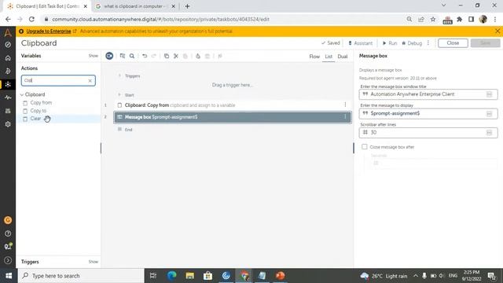Open the Assistant panel
This screenshot has width=503, height=283.
click(x=360, y=43)
